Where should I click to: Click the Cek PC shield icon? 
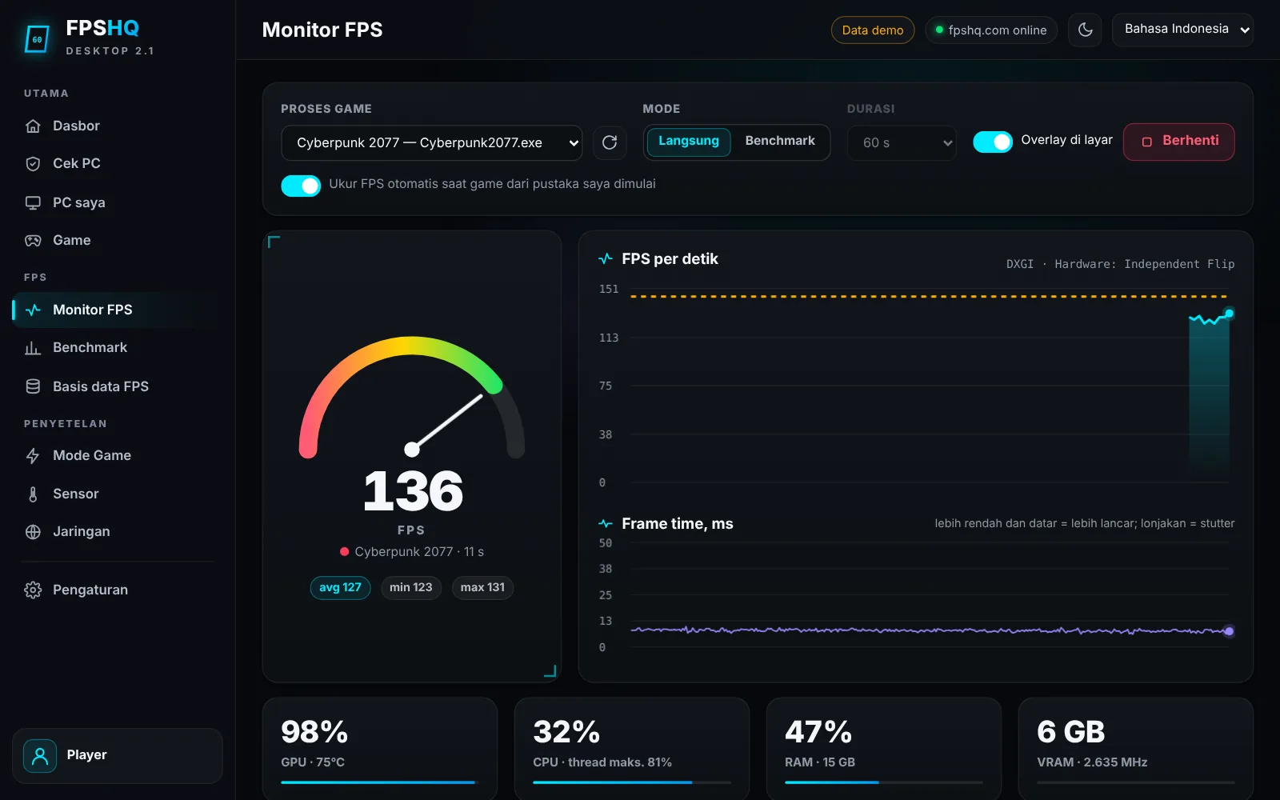pyautogui.click(x=33, y=164)
